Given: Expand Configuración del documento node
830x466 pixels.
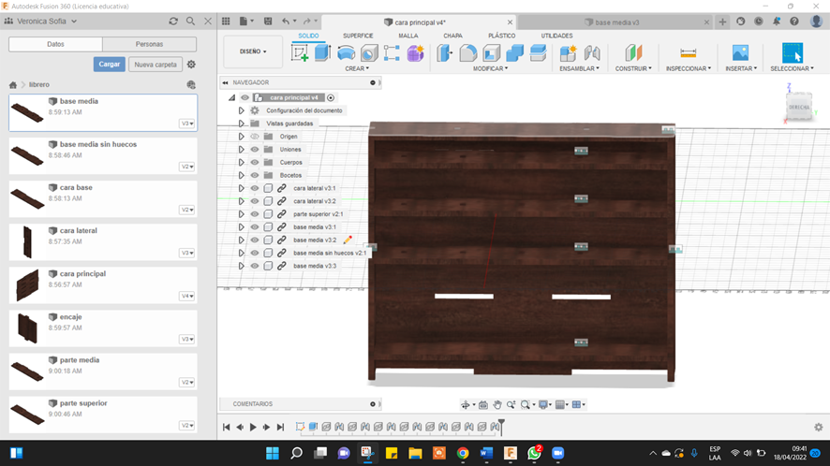Looking at the screenshot, I should point(242,110).
